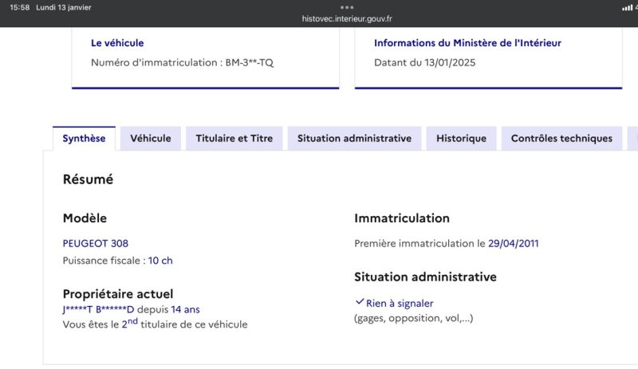Select the Titulaire et Titre tab

click(234, 138)
